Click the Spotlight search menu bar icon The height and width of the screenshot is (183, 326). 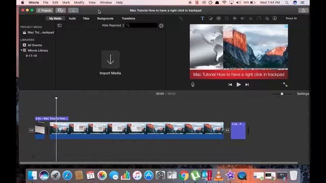click(x=287, y=3)
